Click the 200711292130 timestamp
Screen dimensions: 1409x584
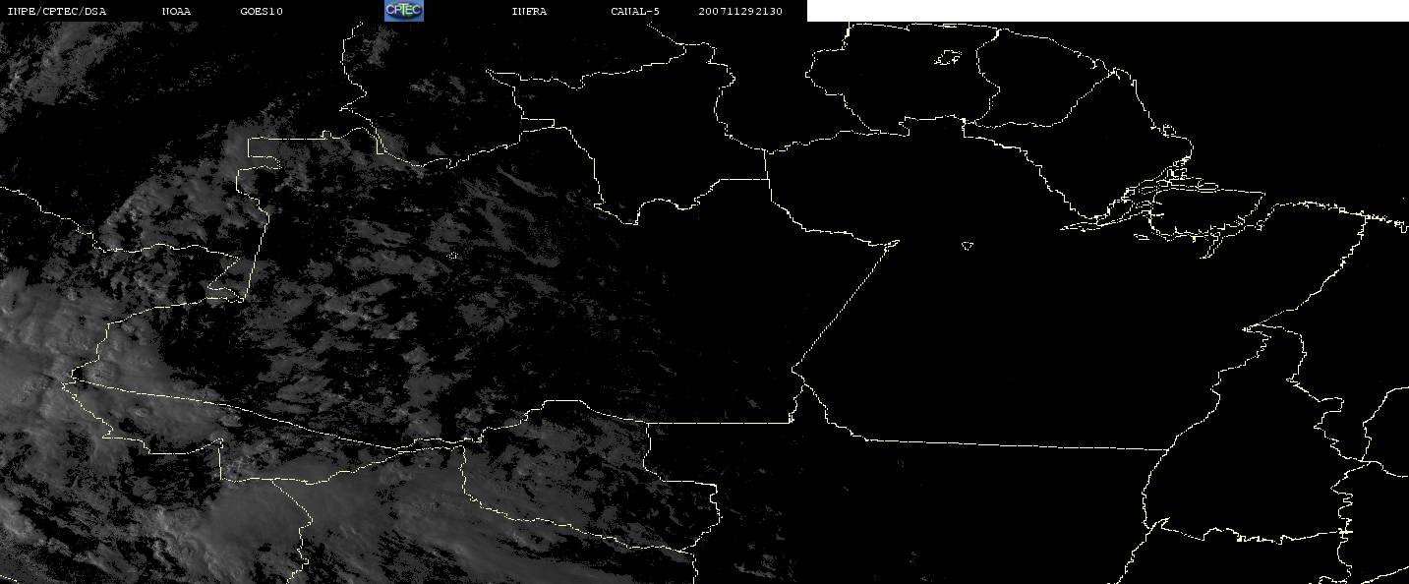click(741, 11)
